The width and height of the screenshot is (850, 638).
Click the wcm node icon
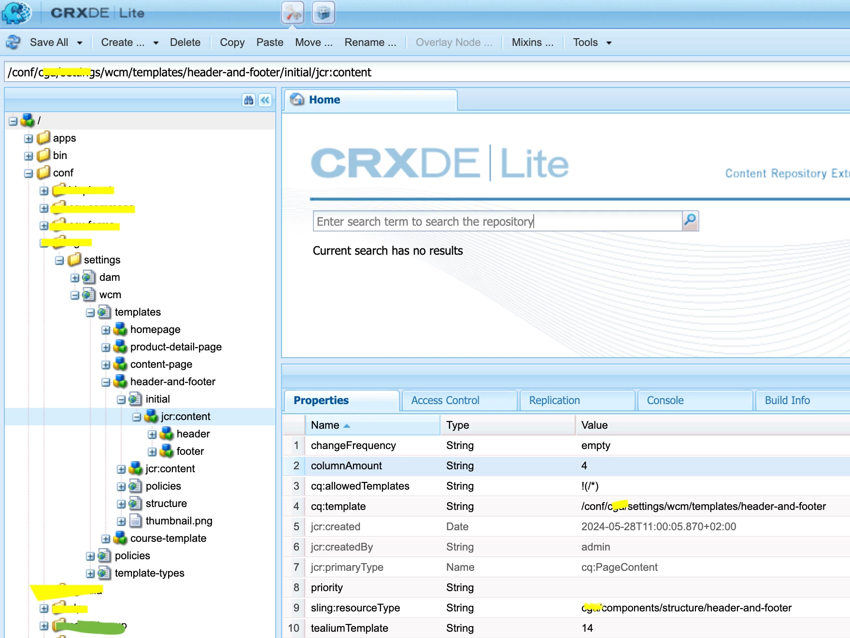coord(89,294)
